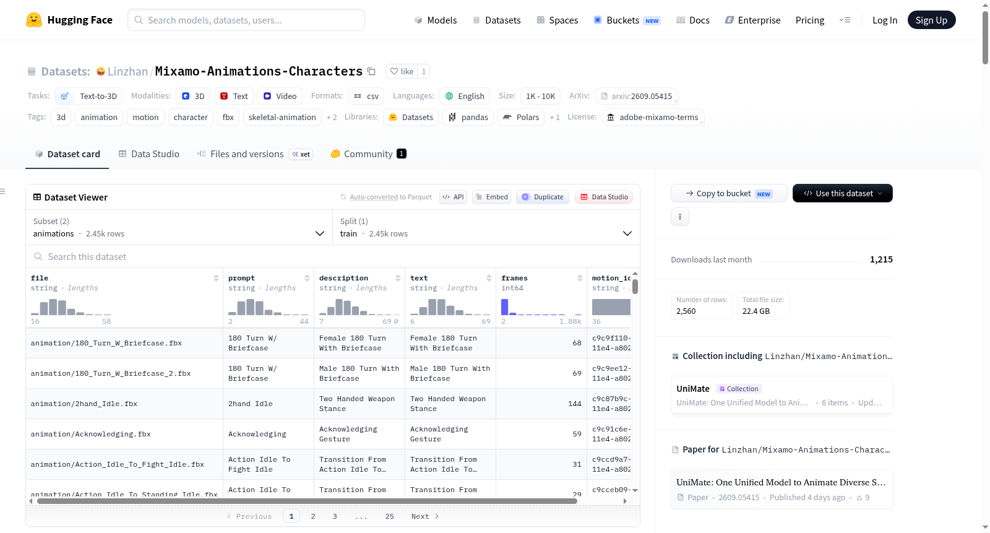Sort the prompt column using its sort arrows
This screenshot has width=990, height=533.
(x=307, y=278)
